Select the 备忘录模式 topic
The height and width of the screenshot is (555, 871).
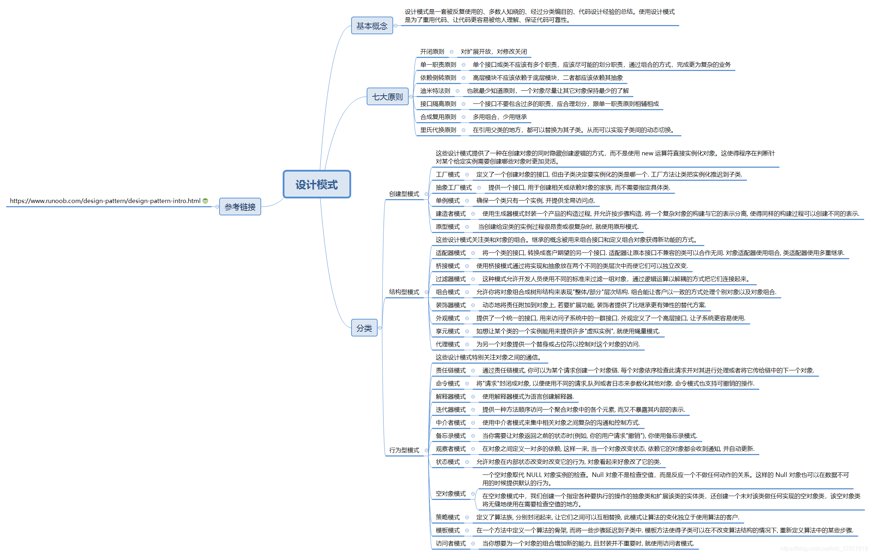[x=451, y=436]
